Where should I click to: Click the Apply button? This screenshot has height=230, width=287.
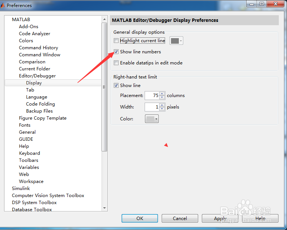[x=220, y=218]
